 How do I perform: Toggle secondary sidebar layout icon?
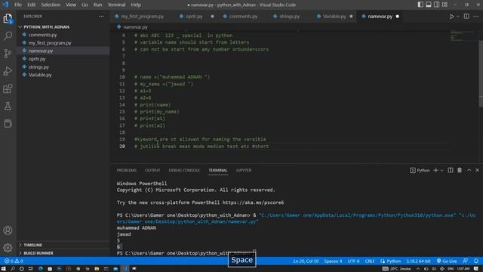click(x=436, y=5)
